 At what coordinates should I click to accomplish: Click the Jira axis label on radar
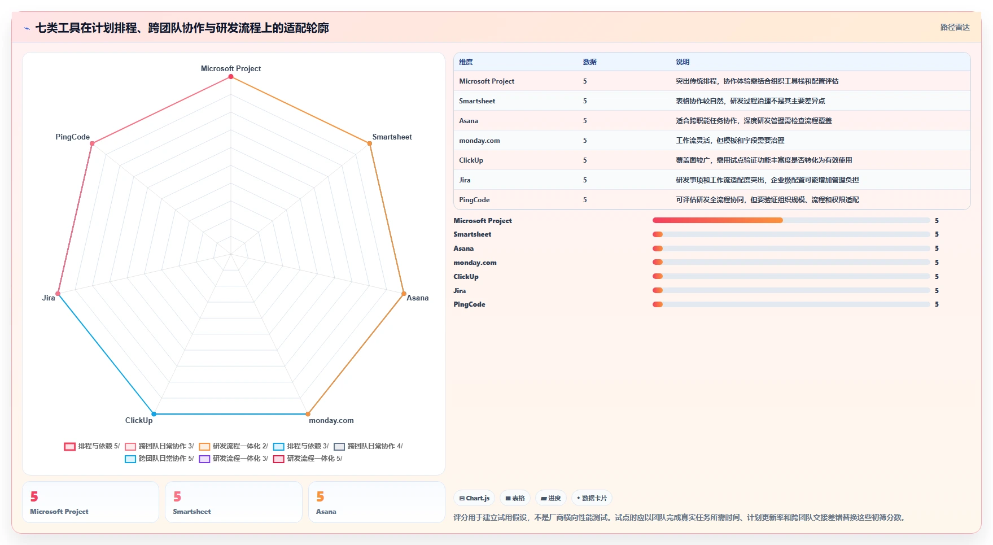click(49, 298)
